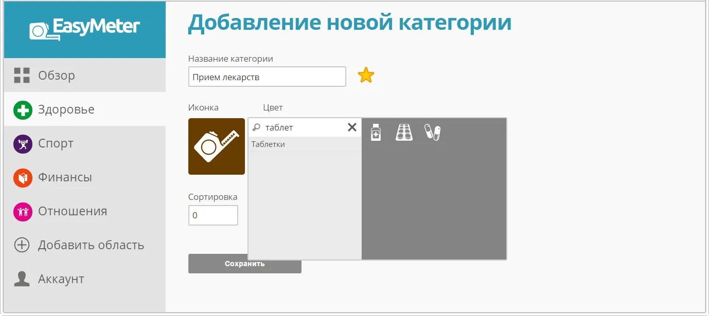
Task: Go to the Аккаунт section
Action: 61,278
